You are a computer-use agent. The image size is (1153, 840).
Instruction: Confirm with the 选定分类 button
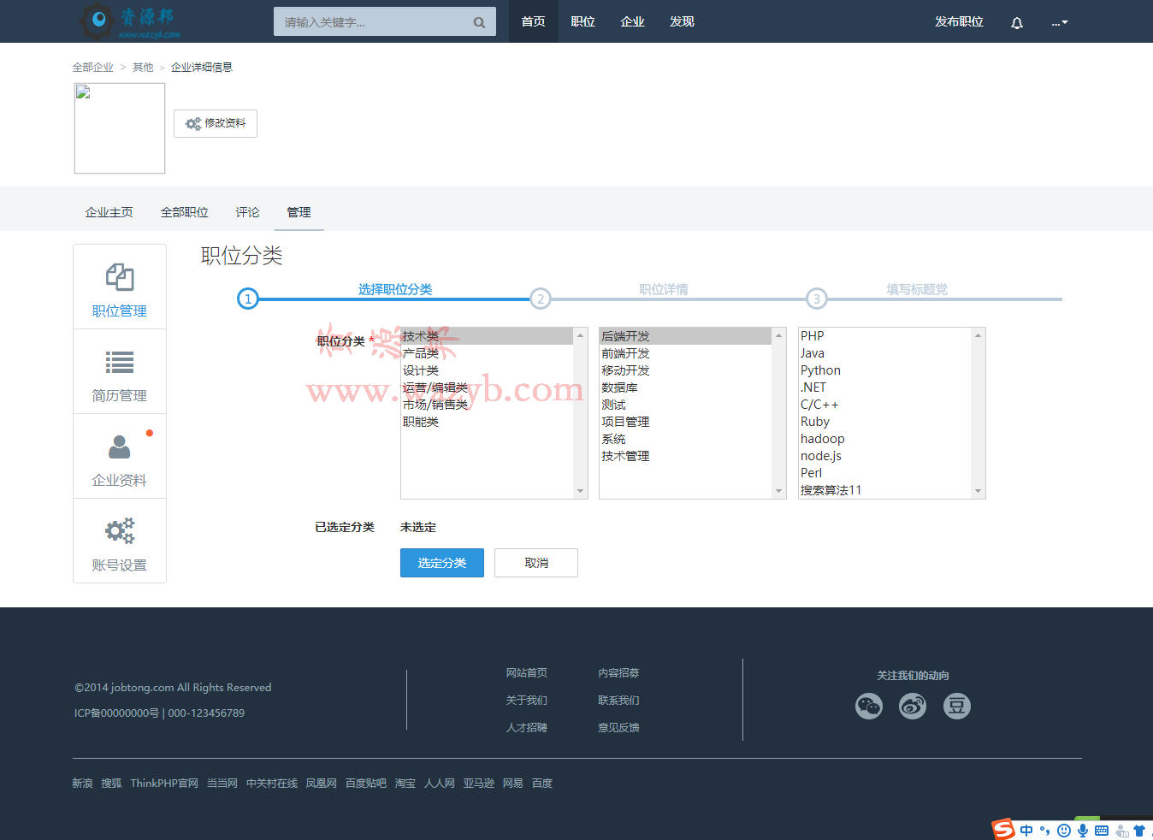(x=442, y=563)
